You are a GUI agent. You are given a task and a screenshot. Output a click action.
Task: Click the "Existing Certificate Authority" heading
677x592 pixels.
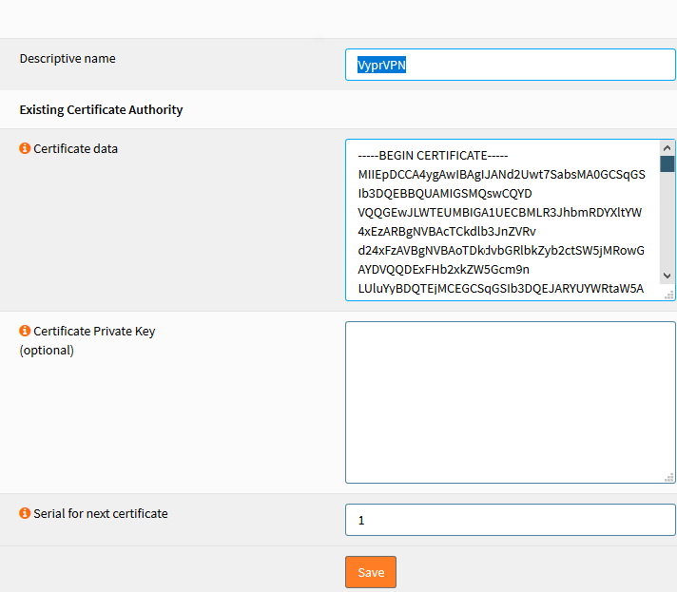pyautogui.click(x=101, y=109)
